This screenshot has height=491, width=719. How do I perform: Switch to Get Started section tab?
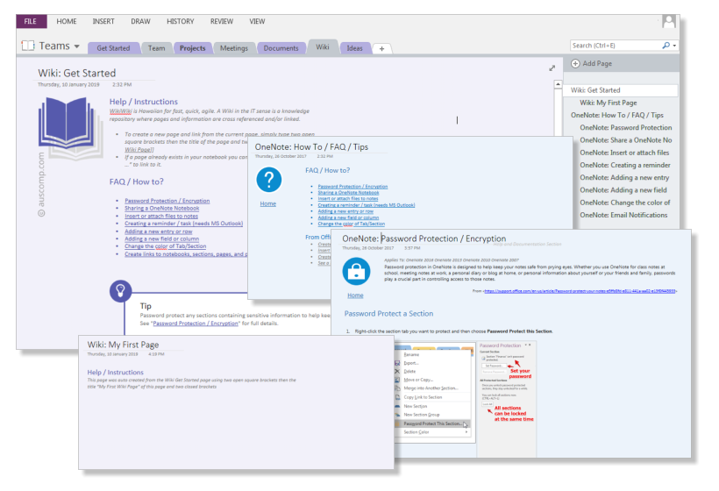click(x=113, y=47)
